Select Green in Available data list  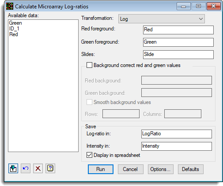pos(15,23)
